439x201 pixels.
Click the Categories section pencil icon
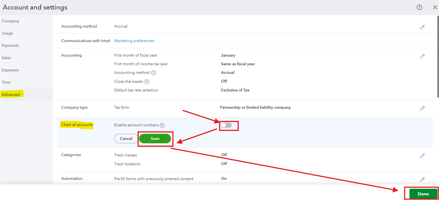click(x=422, y=156)
